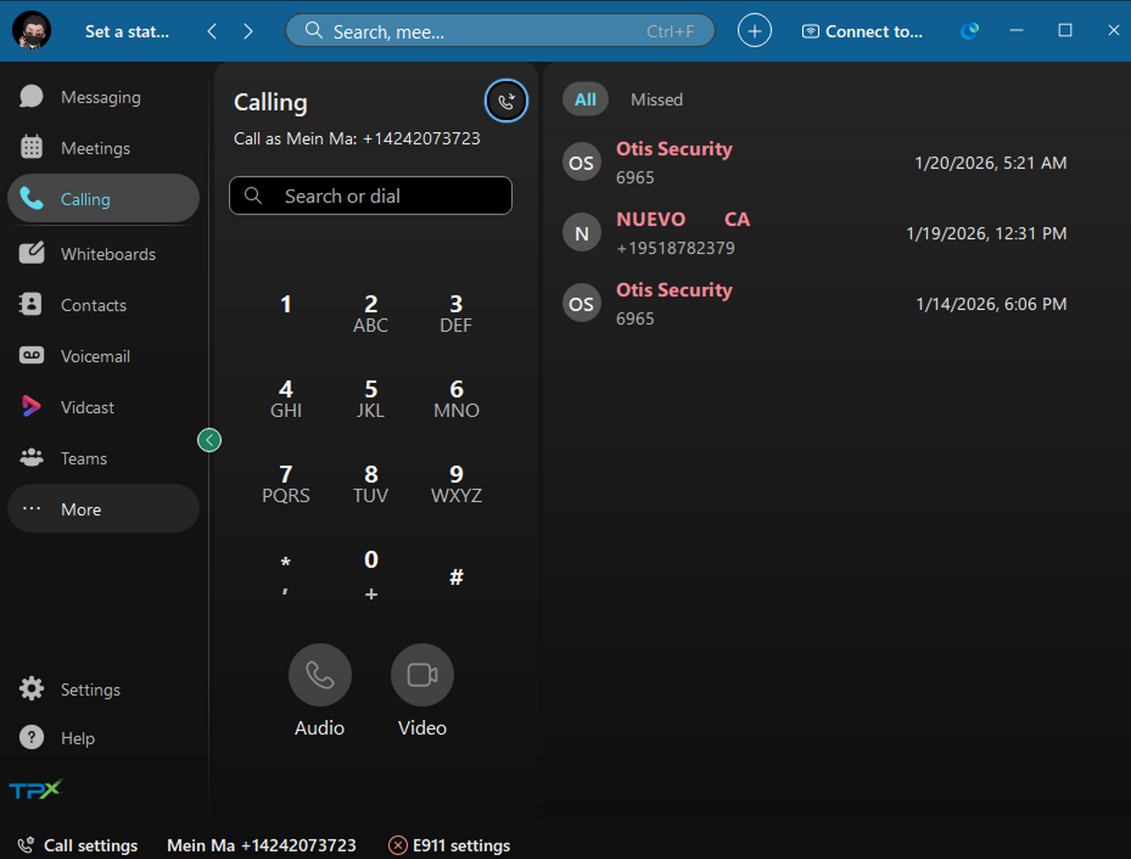Tap keypad key 3 DEF

[x=456, y=313]
